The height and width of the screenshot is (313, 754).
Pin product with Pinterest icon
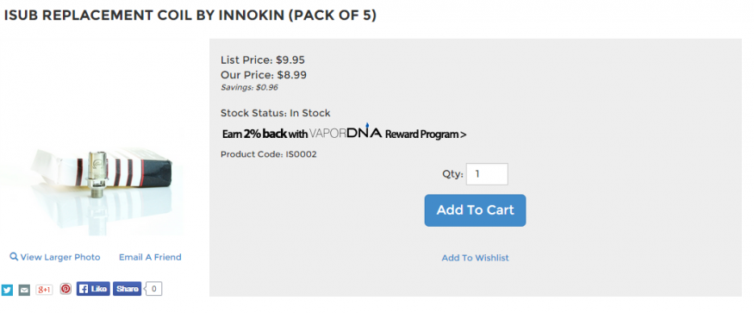click(x=65, y=289)
